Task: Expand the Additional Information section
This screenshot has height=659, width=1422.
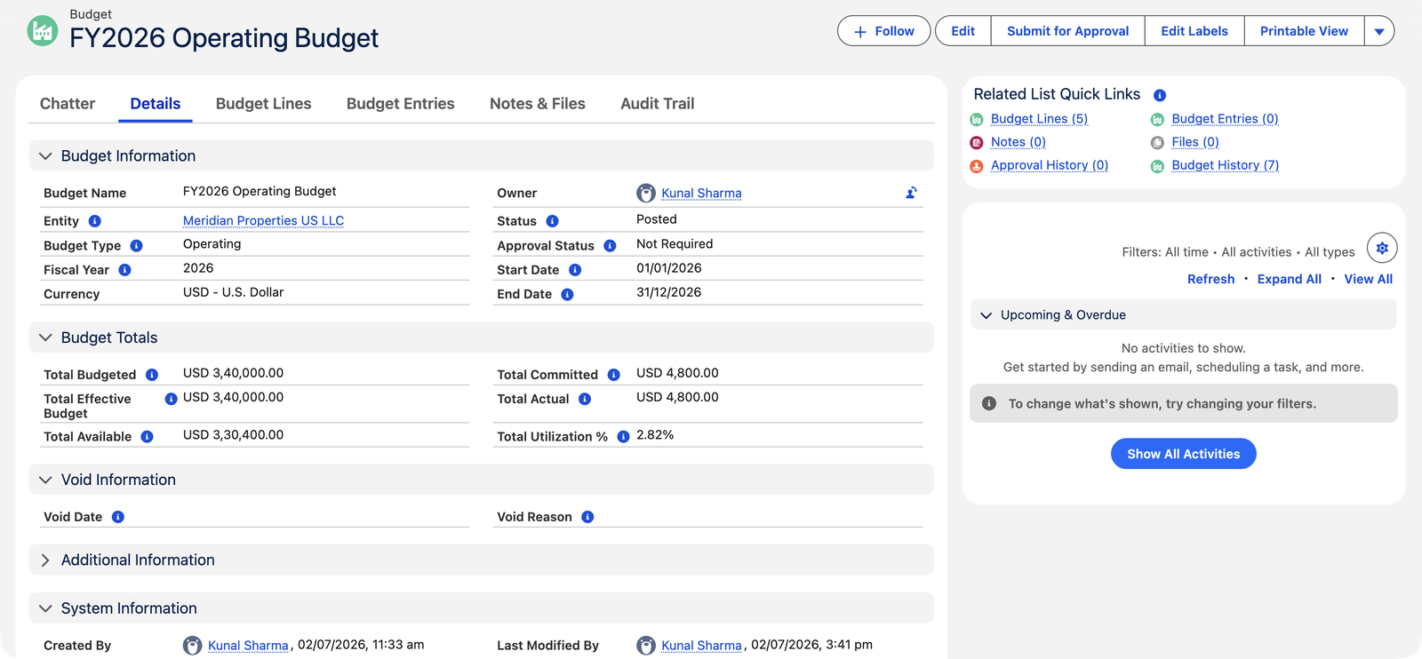Action: (x=45, y=560)
